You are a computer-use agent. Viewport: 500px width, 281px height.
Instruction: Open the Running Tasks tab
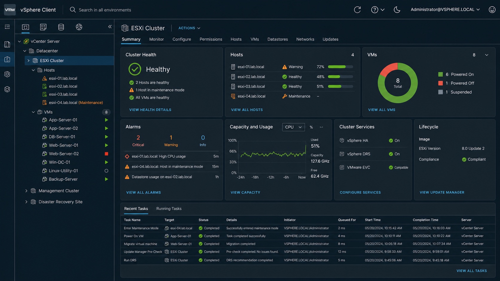[169, 209]
